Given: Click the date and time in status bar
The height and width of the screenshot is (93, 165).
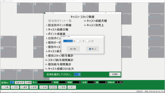Looking at the screenshot, I should [157, 91].
